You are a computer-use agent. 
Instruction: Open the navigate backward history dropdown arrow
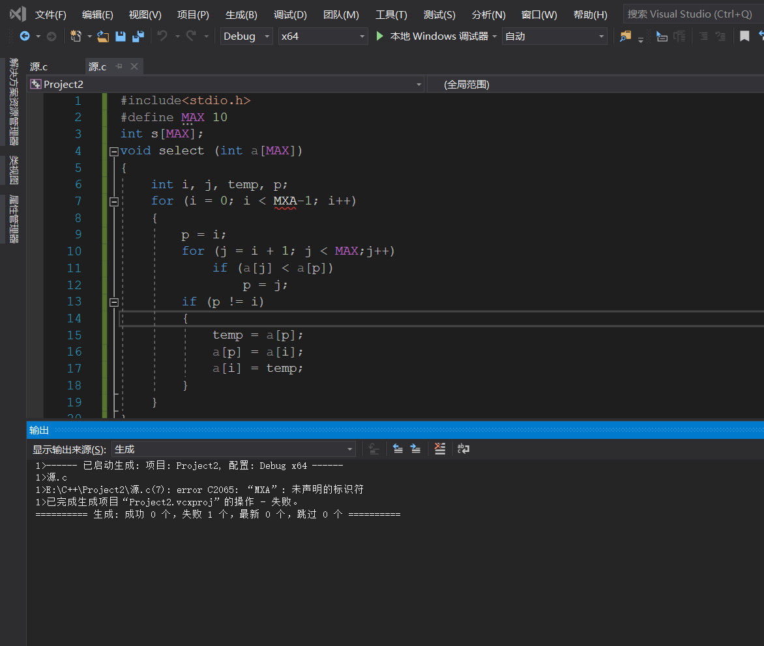point(38,36)
